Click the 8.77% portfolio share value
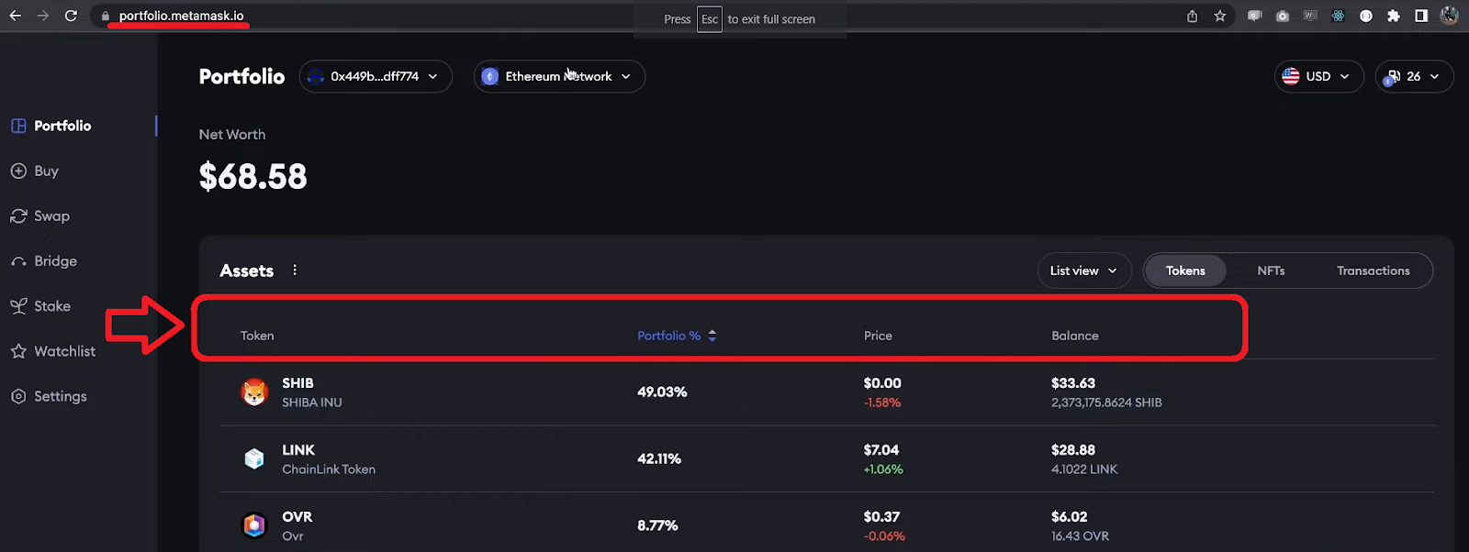The height and width of the screenshot is (552, 1469). (x=657, y=525)
